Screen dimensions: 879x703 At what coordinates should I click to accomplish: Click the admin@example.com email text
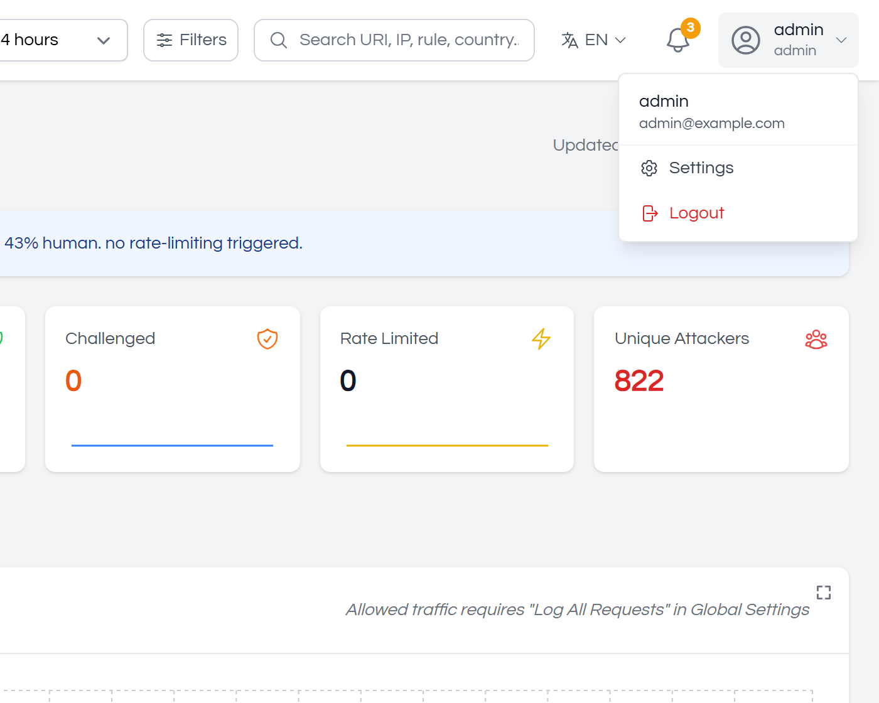point(712,124)
